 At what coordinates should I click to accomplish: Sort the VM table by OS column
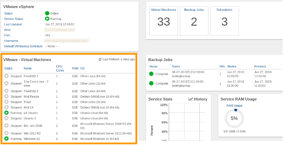82,68
